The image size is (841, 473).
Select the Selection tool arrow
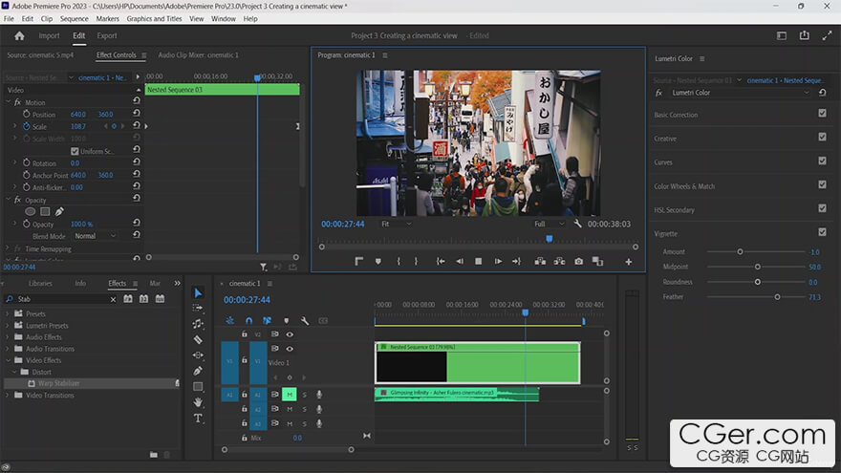[x=198, y=292]
